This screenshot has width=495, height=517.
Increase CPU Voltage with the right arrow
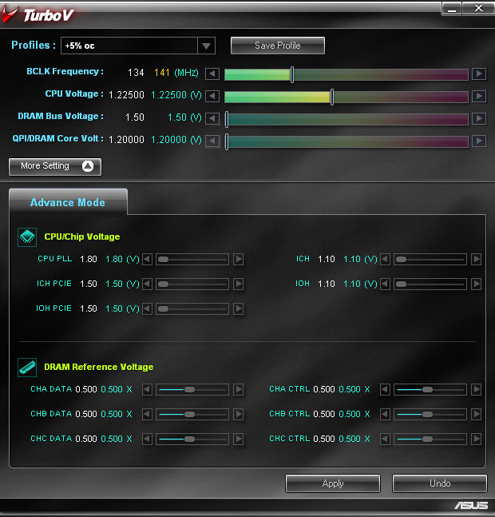point(479,96)
